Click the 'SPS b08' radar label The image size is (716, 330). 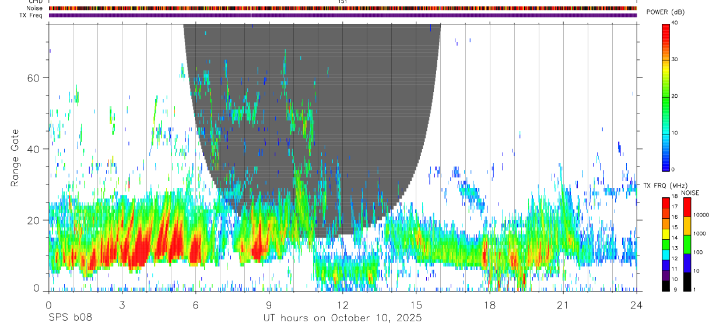70,318
